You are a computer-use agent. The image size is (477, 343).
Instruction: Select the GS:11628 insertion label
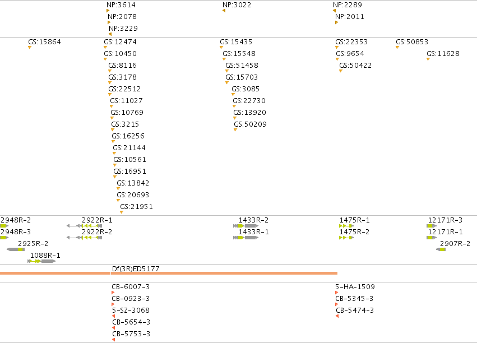(443, 54)
